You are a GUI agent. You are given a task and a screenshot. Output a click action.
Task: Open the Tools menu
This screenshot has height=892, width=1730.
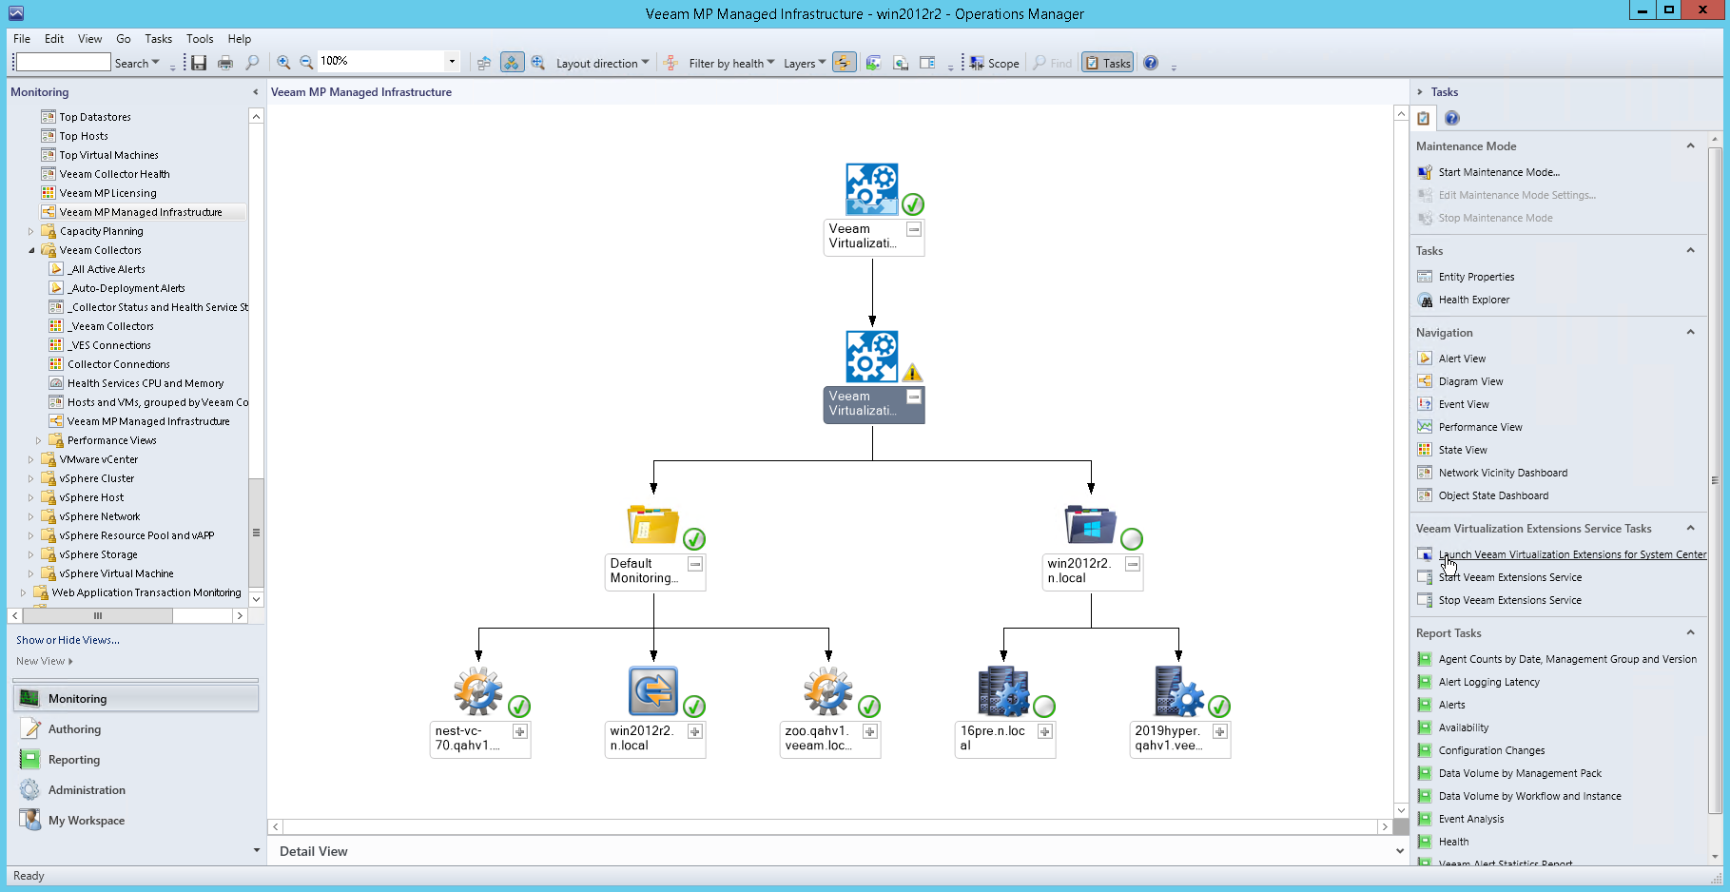coord(200,39)
